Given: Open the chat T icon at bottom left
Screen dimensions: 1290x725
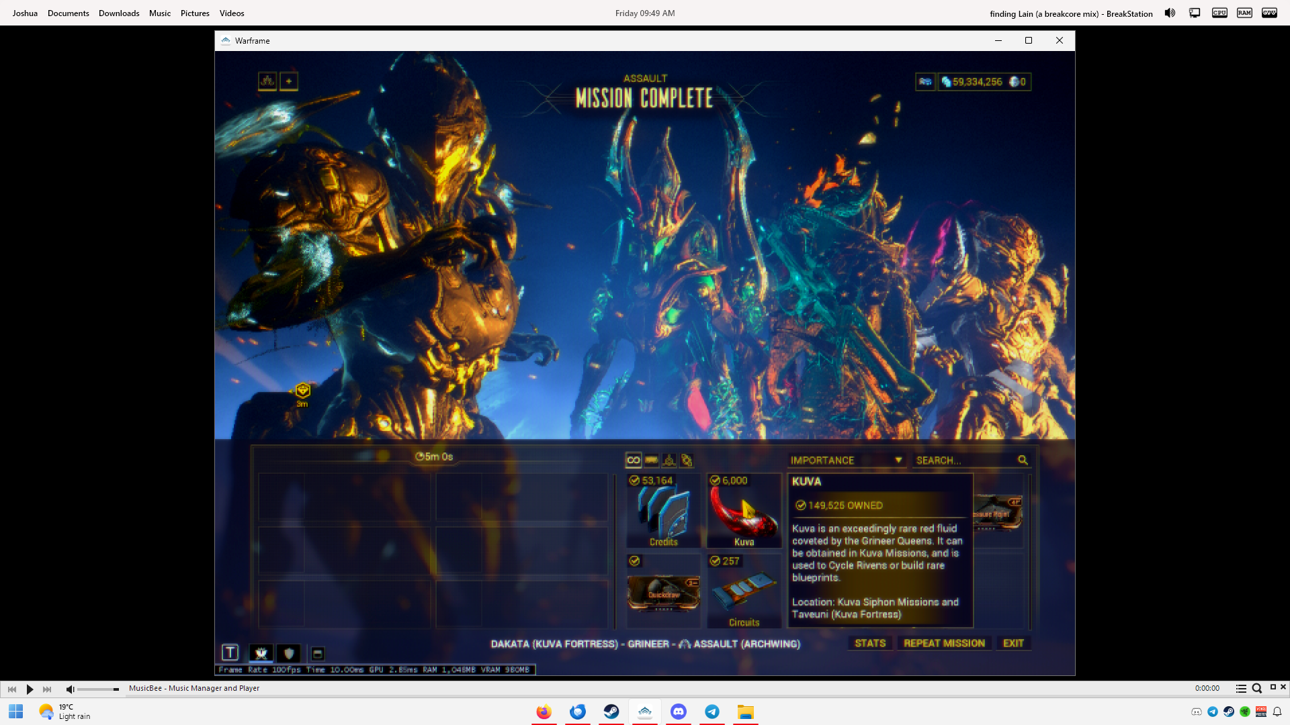Looking at the screenshot, I should click(230, 652).
